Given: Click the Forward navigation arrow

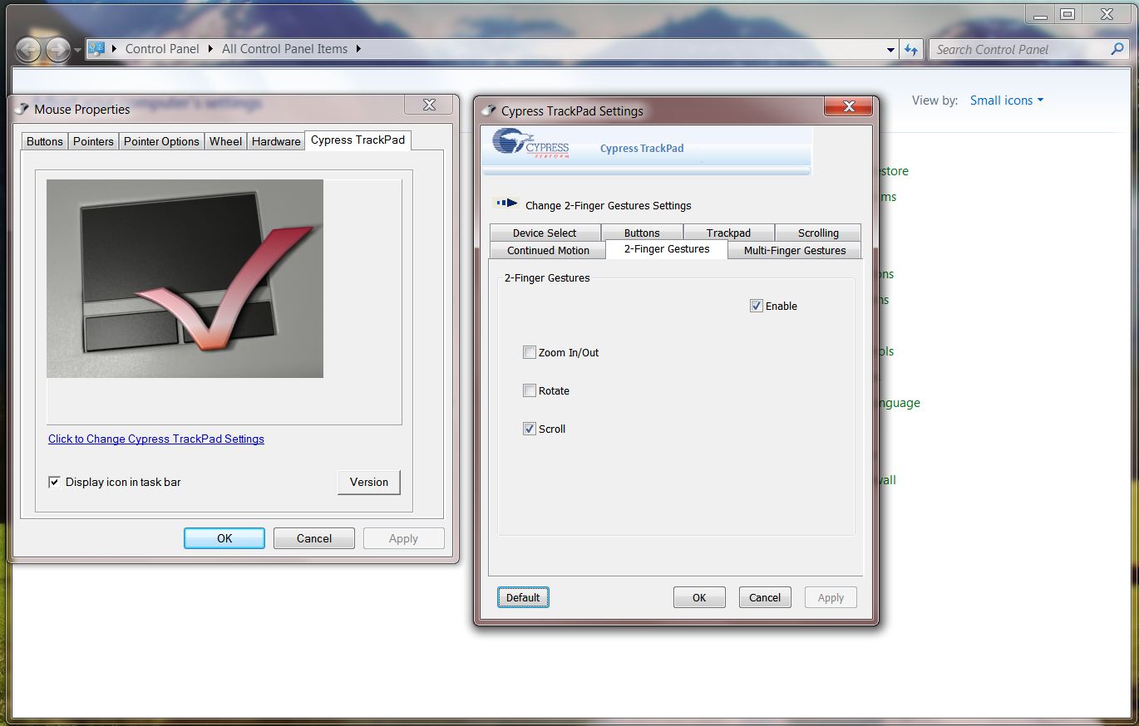Looking at the screenshot, I should coord(57,50).
